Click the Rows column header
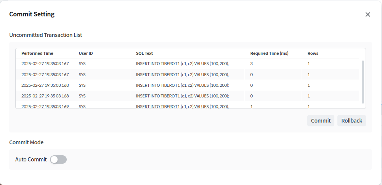 point(313,53)
